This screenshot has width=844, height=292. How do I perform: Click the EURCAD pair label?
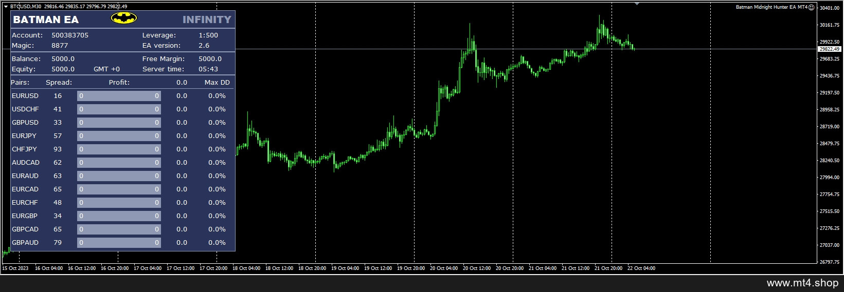[x=25, y=189]
